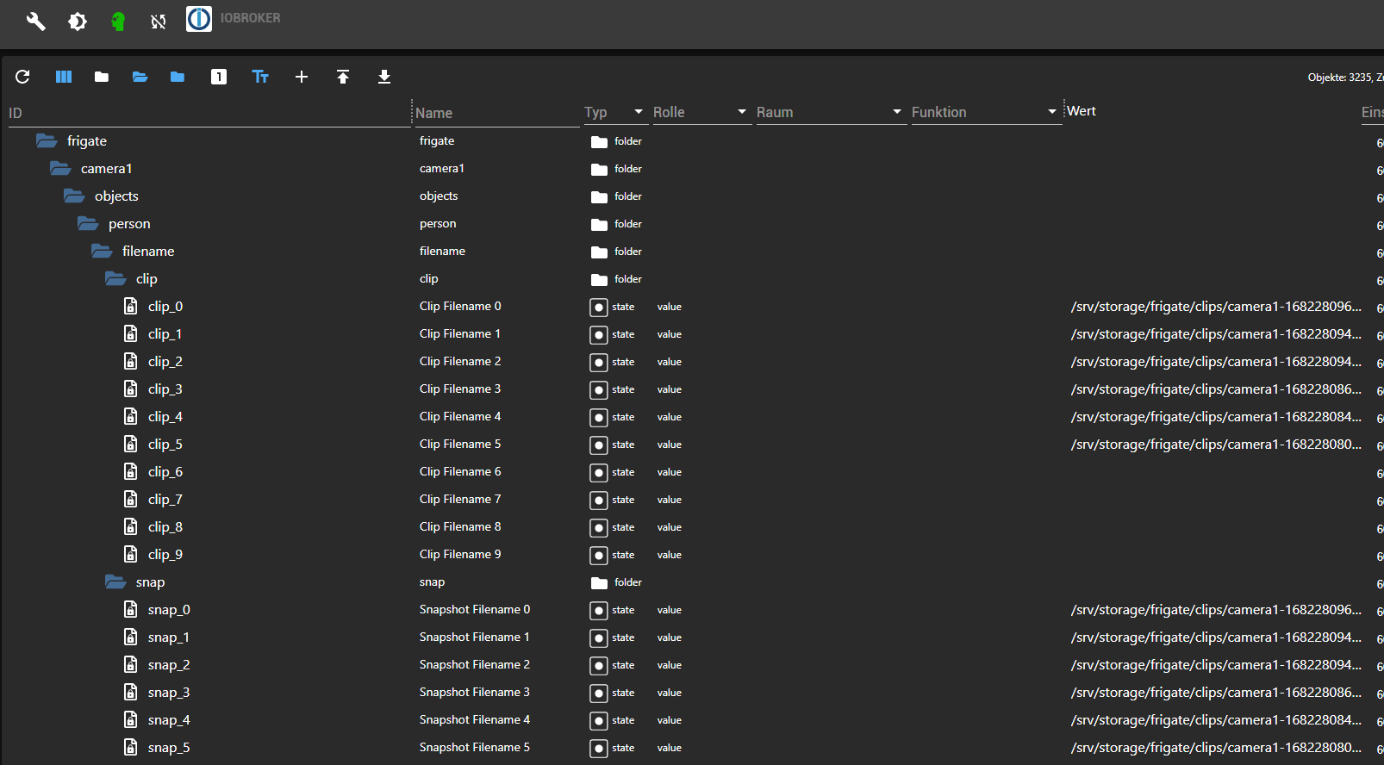This screenshot has height=765, width=1384.
Task: Click the name 'Snapshot Filename 0'
Action: [475, 609]
